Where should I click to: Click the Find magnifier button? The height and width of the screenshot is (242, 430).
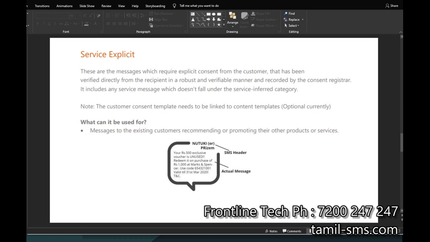[289, 13]
